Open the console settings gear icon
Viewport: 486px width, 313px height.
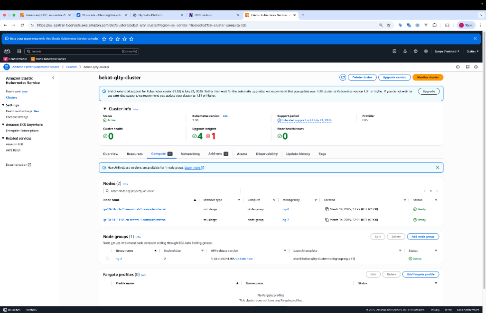(x=426, y=51)
